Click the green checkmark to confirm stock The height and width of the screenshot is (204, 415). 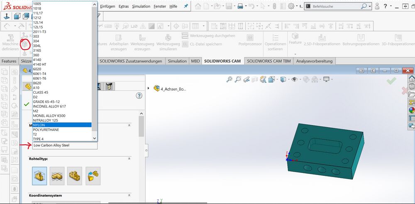27,104
